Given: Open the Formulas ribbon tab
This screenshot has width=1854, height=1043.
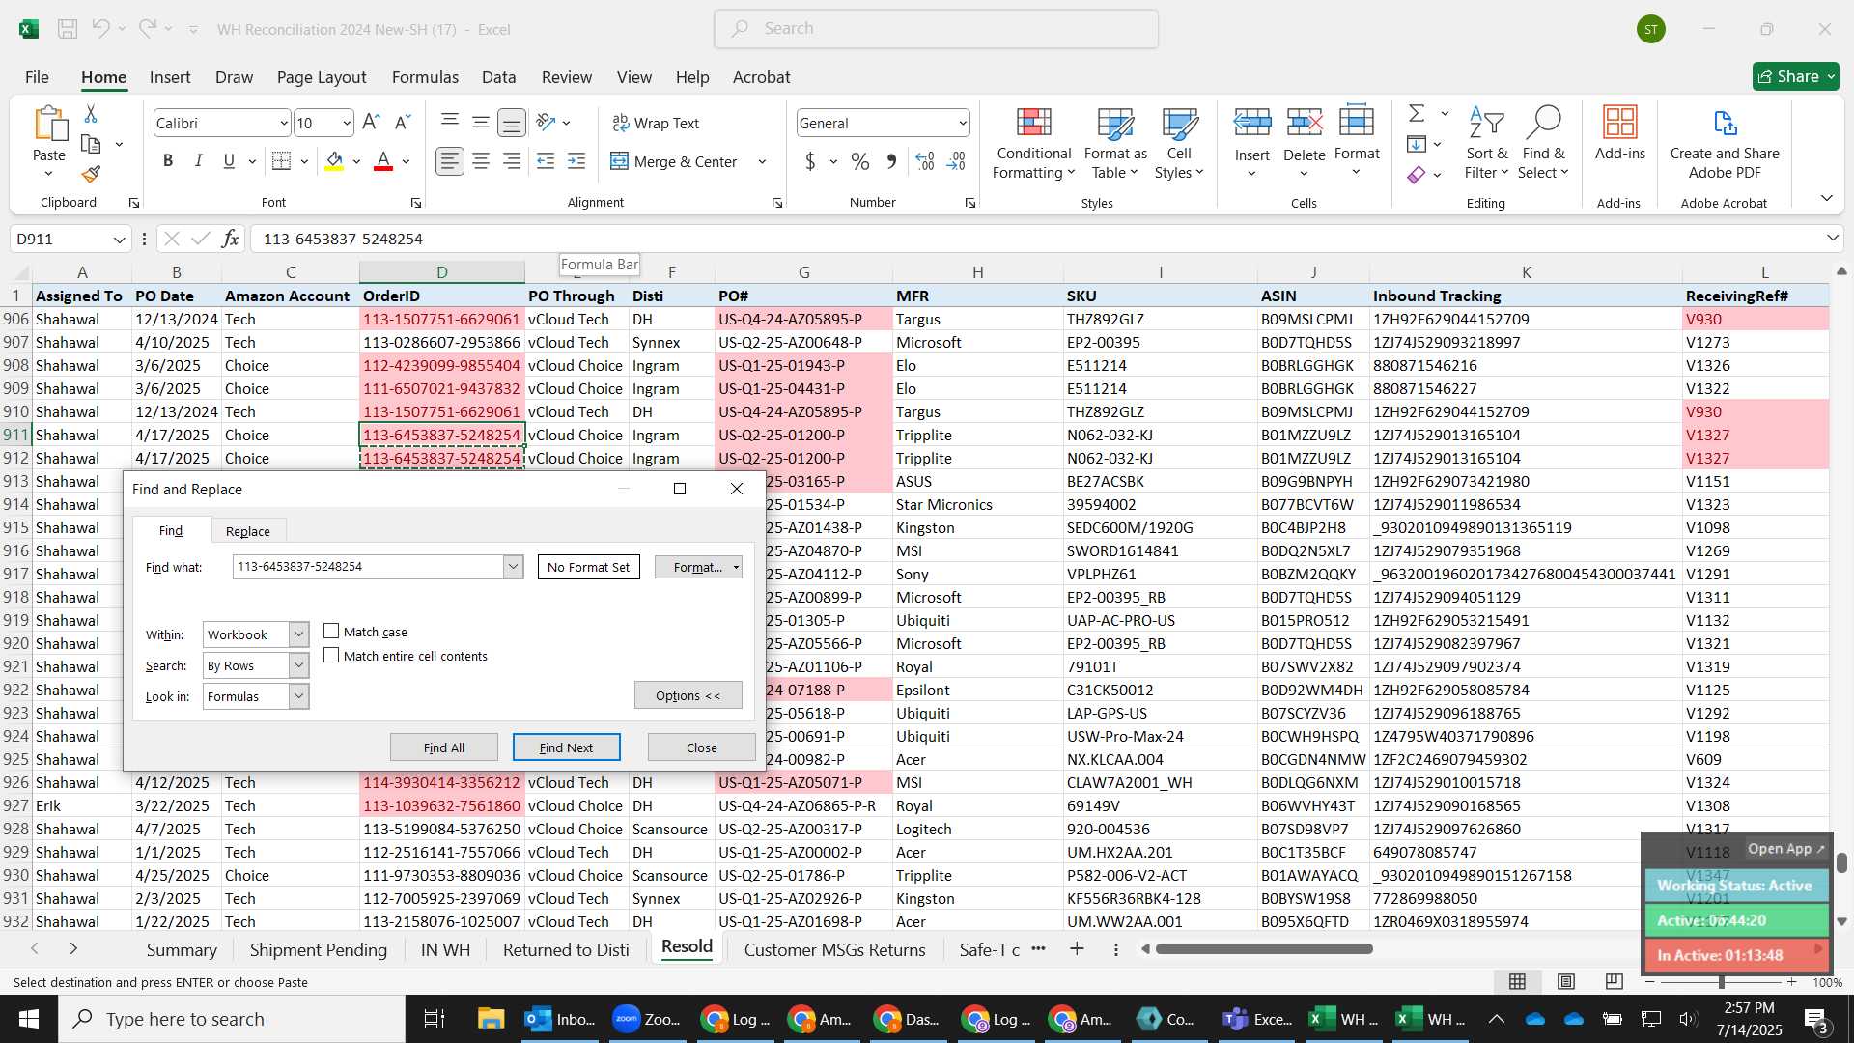Looking at the screenshot, I should click(x=425, y=77).
